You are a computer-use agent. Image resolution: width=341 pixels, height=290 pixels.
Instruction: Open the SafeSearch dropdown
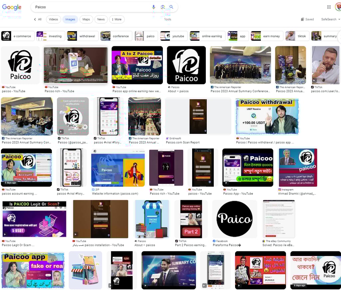(331, 19)
